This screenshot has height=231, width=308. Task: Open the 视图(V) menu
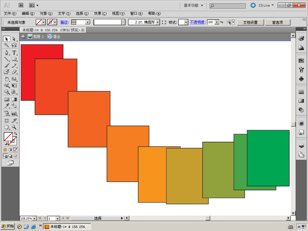click(x=118, y=14)
